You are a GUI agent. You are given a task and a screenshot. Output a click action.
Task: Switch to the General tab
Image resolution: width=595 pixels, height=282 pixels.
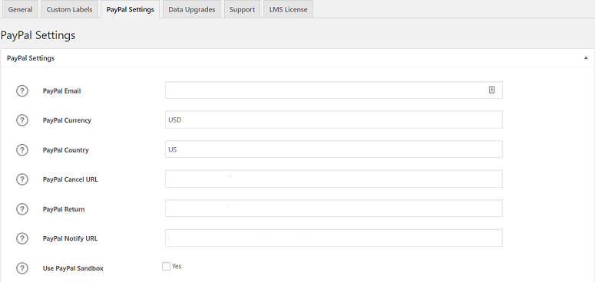tap(20, 9)
